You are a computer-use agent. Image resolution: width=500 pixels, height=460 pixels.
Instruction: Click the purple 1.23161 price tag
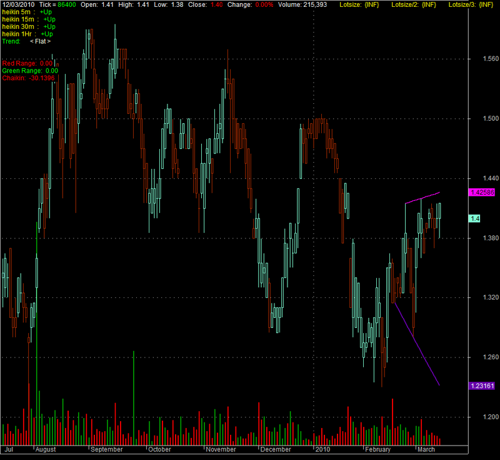pos(482,386)
